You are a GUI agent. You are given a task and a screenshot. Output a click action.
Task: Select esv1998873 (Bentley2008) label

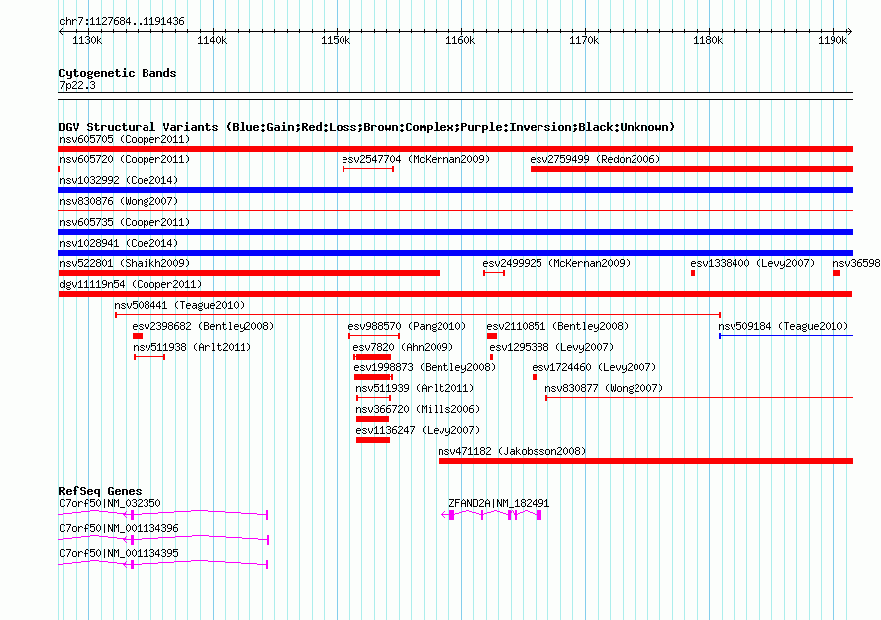coord(425,367)
